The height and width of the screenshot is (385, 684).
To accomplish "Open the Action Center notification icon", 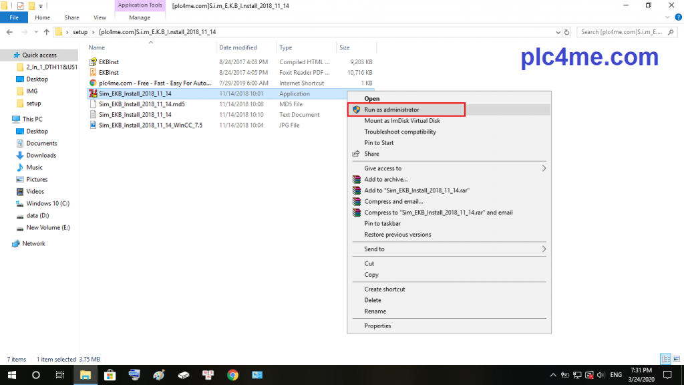I will (667, 375).
